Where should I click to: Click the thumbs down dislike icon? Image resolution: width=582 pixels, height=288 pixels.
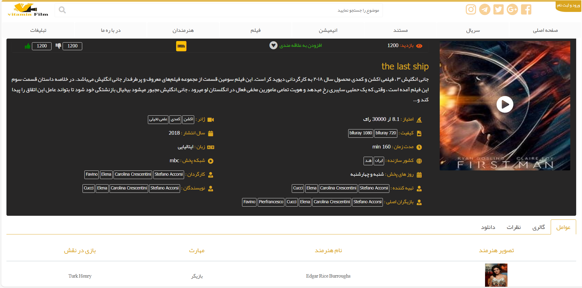click(x=58, y=46)
